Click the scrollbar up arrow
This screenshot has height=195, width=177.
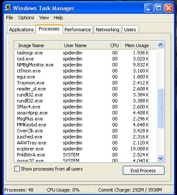(160, 45)
